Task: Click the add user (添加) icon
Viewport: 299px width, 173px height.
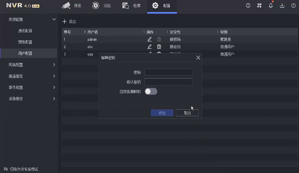Action: [65, 22]
